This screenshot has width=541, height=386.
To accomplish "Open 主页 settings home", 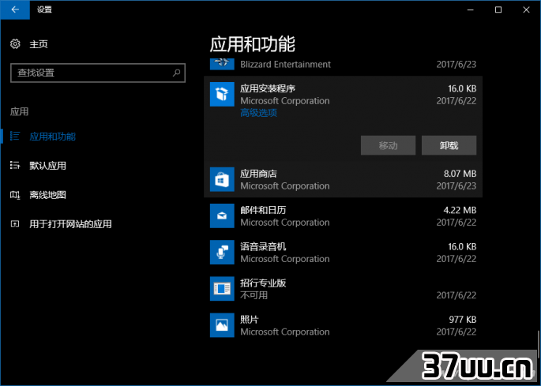I will click(x=39, y=44).
